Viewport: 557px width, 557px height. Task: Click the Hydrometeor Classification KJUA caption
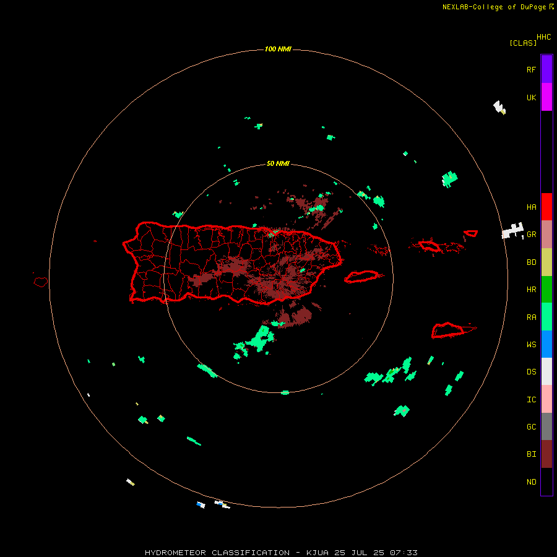[x=281, y=553]
